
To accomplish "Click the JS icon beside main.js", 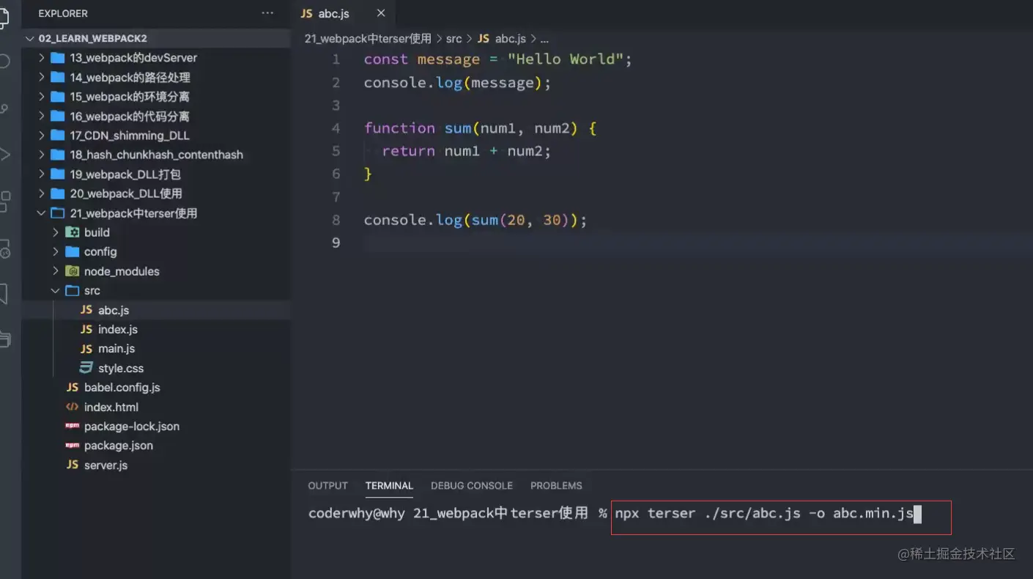I will tap(86, 349).
